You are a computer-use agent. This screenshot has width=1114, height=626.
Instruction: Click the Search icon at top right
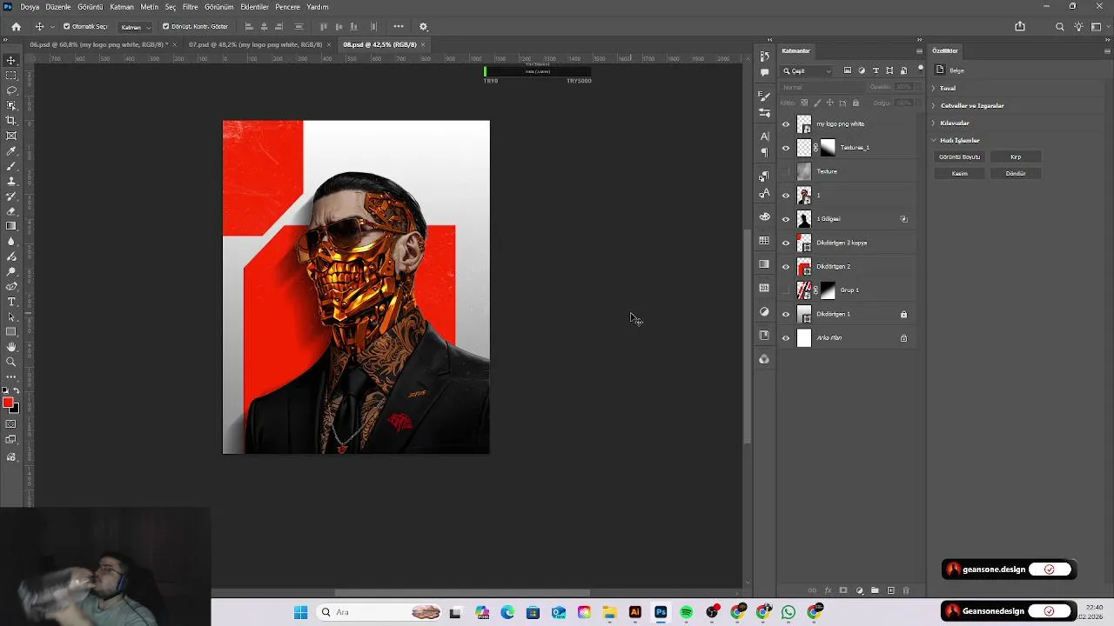(x=1060, y=27)
